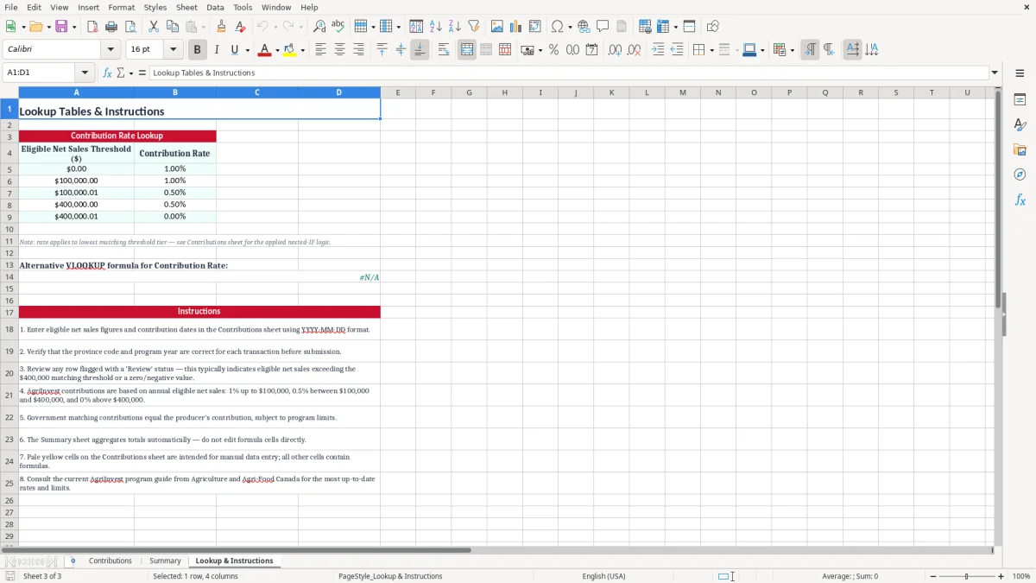Open the Functions sidebar panel
The image size is (1036, 583).
tap(1020, 200)
